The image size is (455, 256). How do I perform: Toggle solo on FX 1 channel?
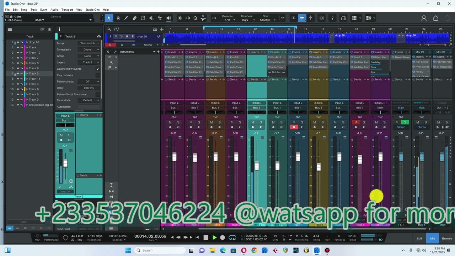coord(405,122)
